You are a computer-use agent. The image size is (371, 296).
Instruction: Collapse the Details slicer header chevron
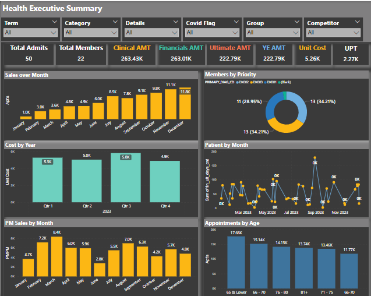175,22
